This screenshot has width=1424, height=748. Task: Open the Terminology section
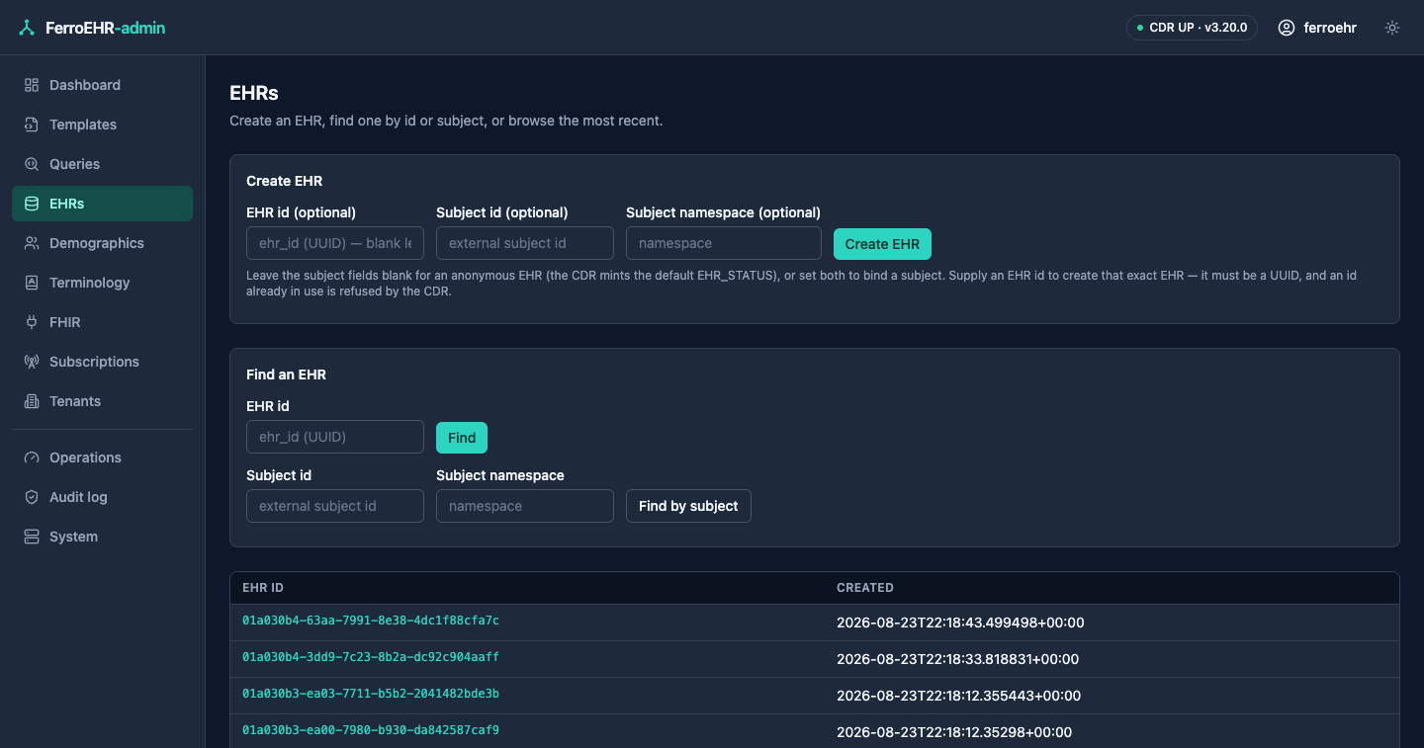point(102,283)
